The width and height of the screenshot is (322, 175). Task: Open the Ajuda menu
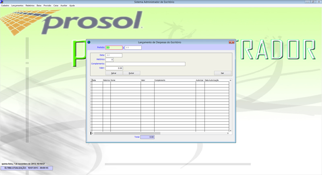pos(72,6)
